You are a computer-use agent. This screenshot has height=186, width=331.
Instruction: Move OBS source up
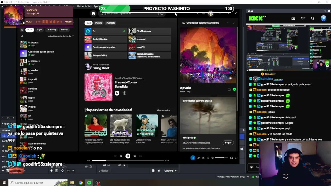click(68, 171)
